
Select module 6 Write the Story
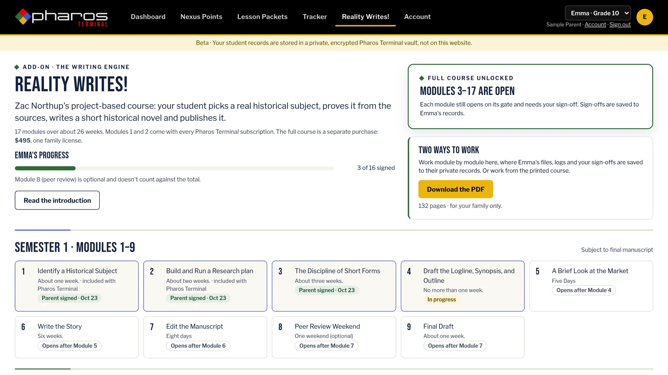coord(77,337)
